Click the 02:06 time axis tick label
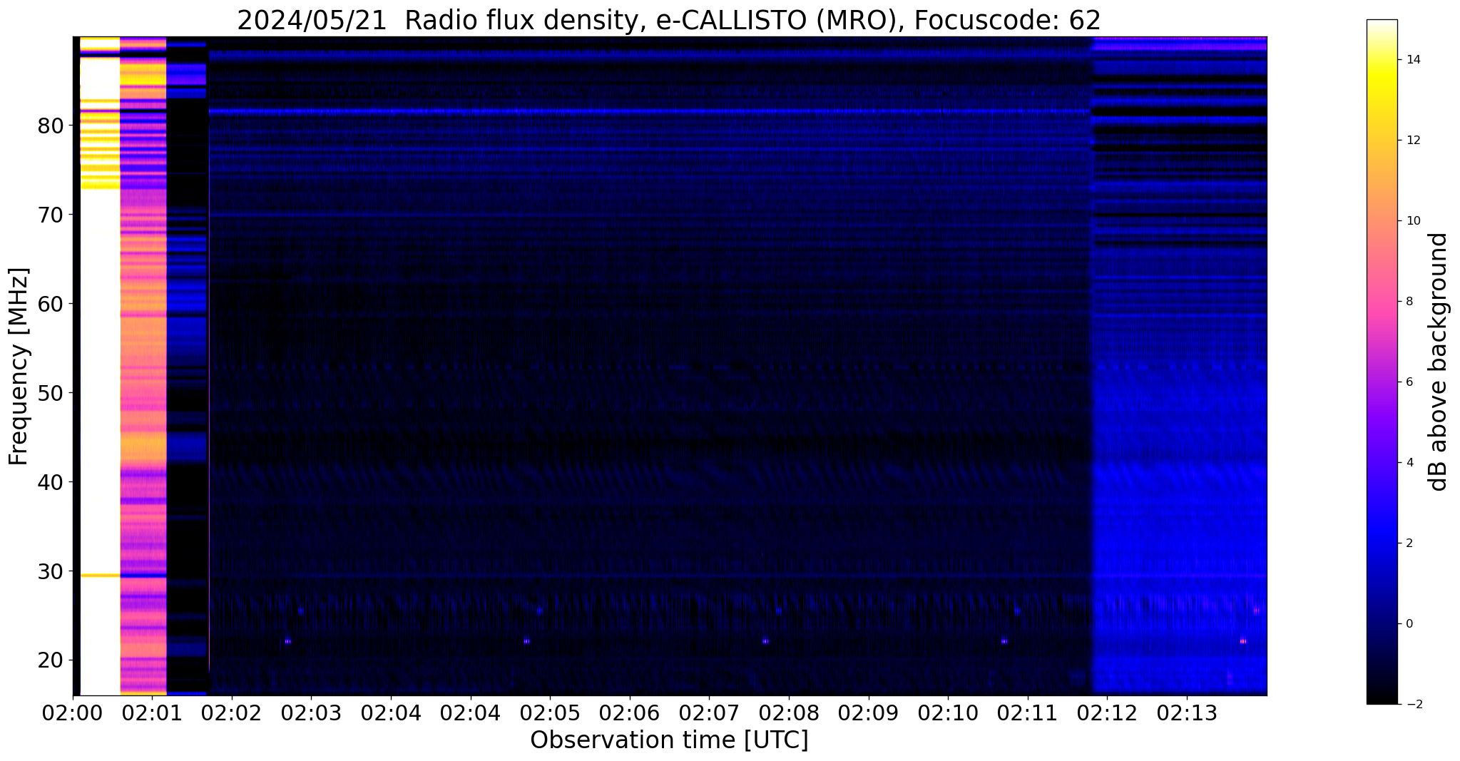 (629, 713)
